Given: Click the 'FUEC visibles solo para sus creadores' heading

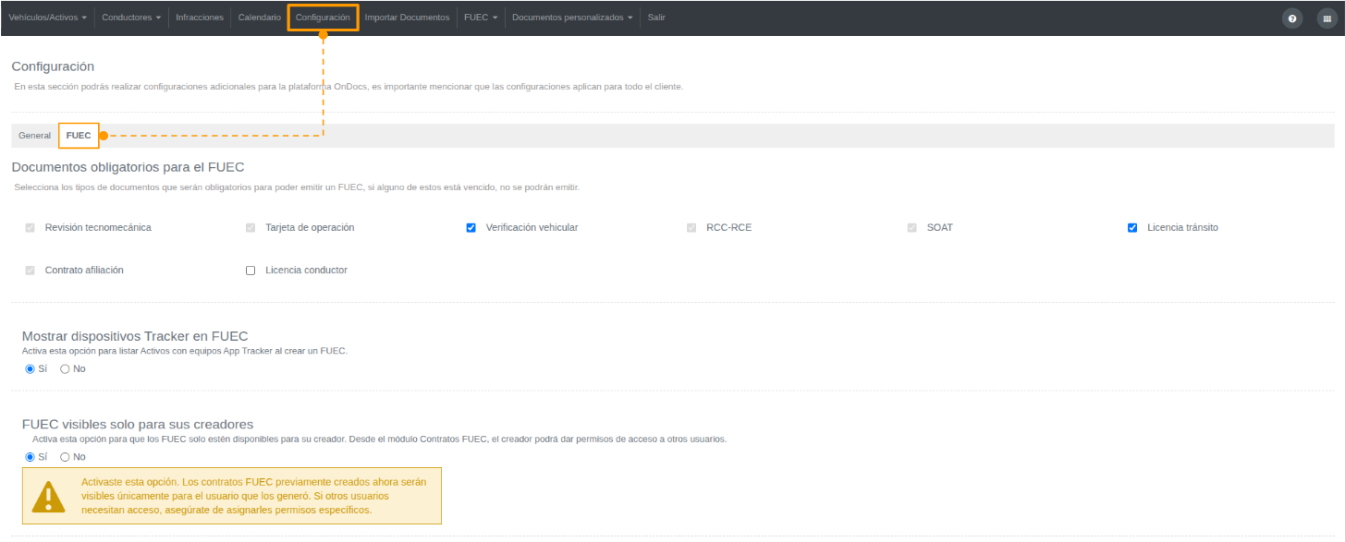Looking at the screenshot, I should click(138, 424).
